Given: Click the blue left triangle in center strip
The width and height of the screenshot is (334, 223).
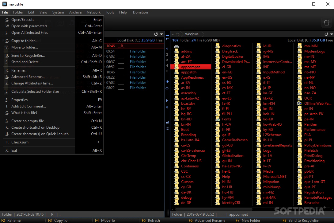Looking at the screenshot, I should [x=167, y=107].
